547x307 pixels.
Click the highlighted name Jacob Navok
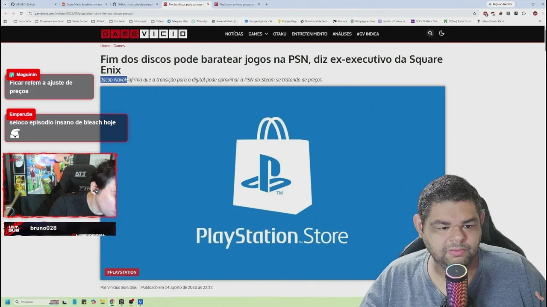[114, 80]
